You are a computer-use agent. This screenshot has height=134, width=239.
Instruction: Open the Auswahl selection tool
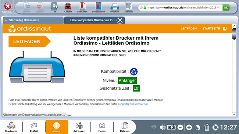[x=129, y=8]
